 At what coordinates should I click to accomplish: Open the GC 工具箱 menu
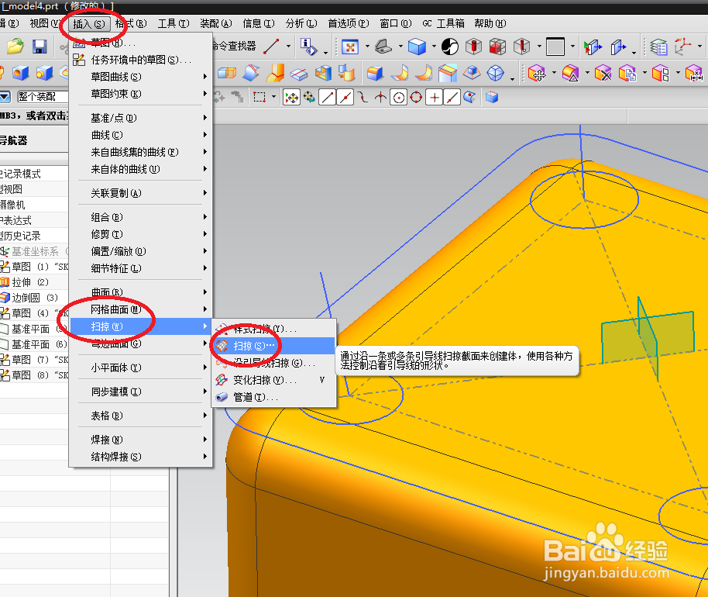[443, 23]
